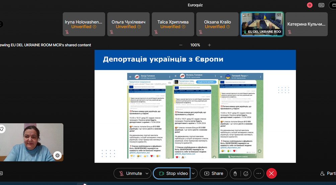Viewport: 336px width, 185px height.
Task: Click Unverified label under Iryna Holovashen
Action: click(81, 27)
